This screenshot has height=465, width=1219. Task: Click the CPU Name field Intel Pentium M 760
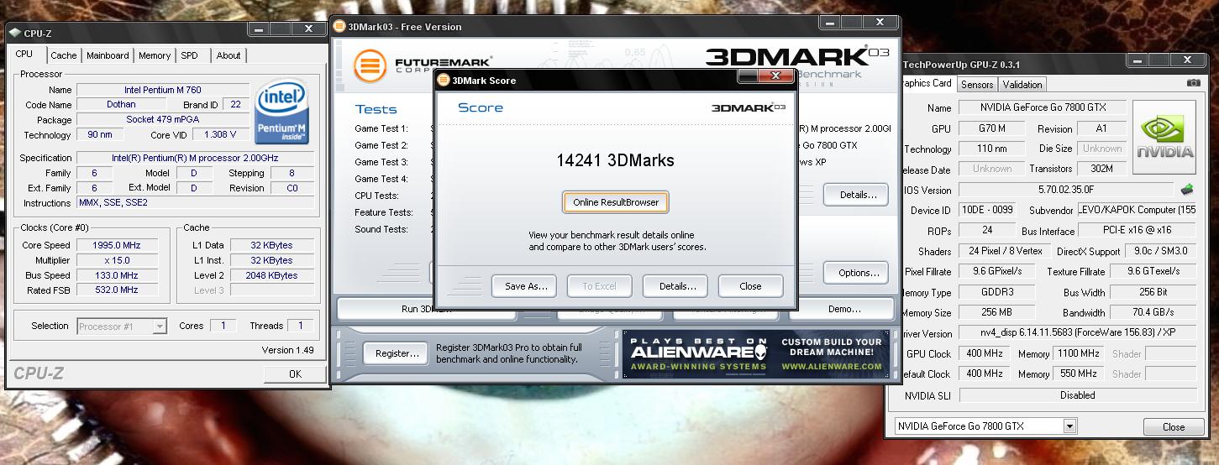[x=163, y=90]
